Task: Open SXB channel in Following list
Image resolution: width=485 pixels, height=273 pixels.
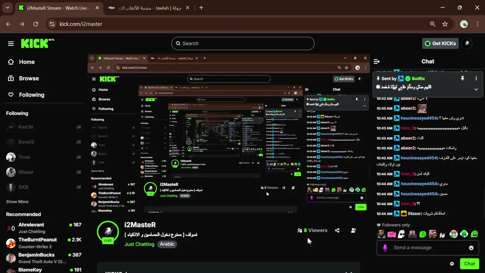Action: pyautogui.click(x=44, y=187)
